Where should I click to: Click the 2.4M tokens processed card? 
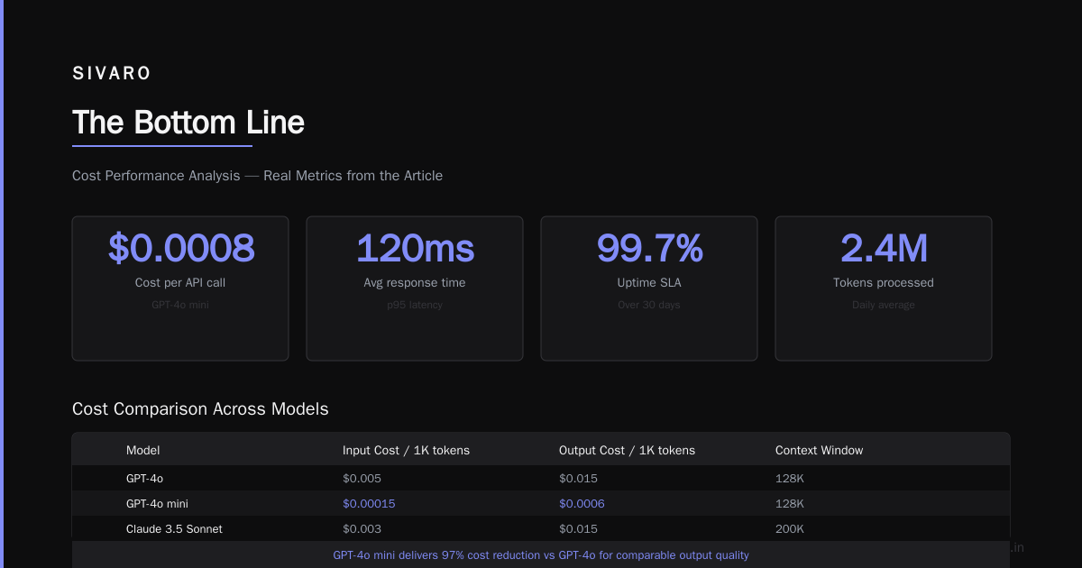click(884, 289)
